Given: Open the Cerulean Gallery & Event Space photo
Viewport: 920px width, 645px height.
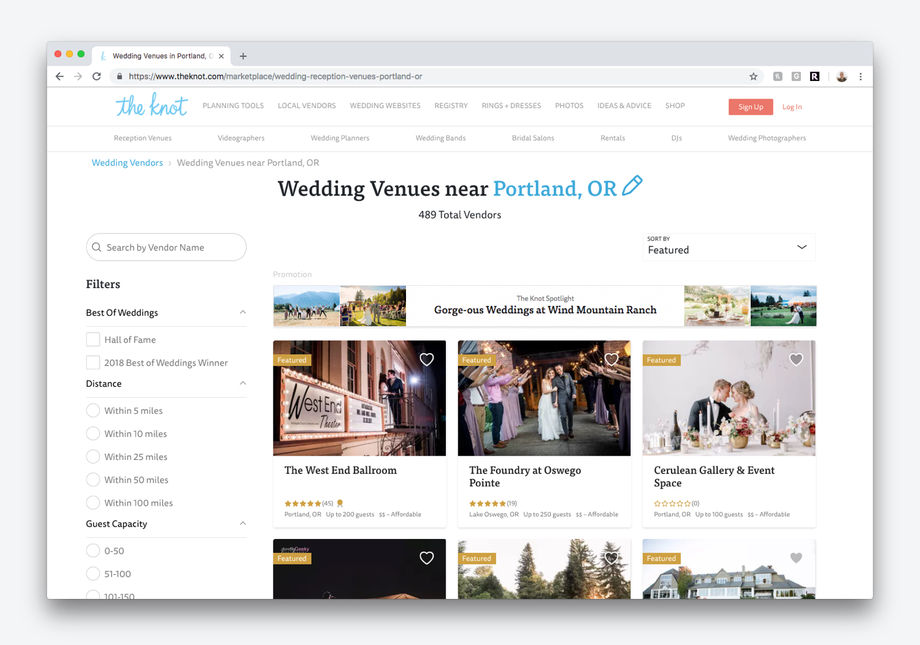Looking at the screenshot, I should coord(729,398).
